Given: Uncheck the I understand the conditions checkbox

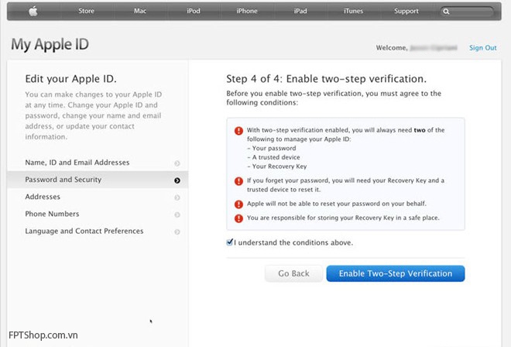Looking at the screenshot, I should coord(229,242).
